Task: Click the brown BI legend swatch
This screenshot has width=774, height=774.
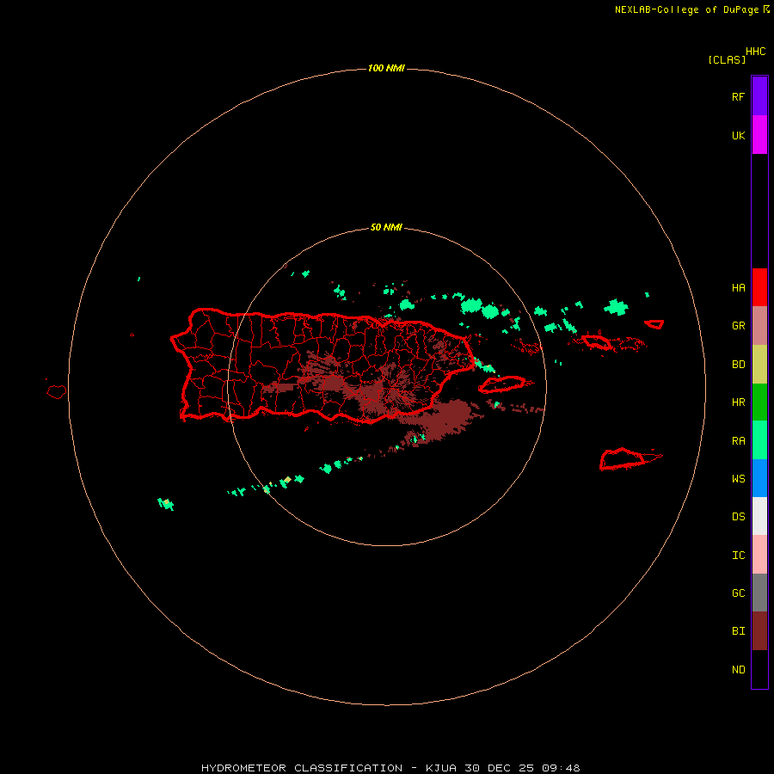Action: [759, 631]
